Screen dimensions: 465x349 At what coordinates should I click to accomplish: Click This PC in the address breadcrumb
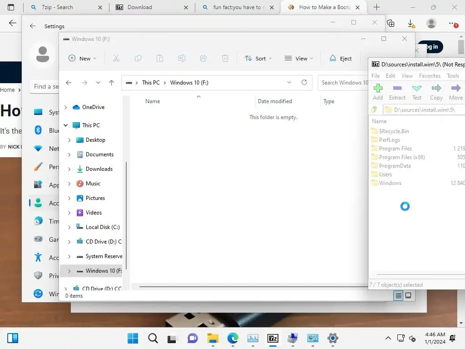[151, 83]
